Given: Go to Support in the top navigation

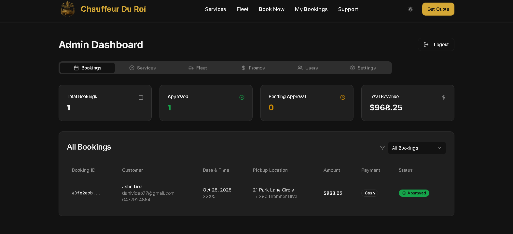Looking at the screenshot, I should [348, 9].
